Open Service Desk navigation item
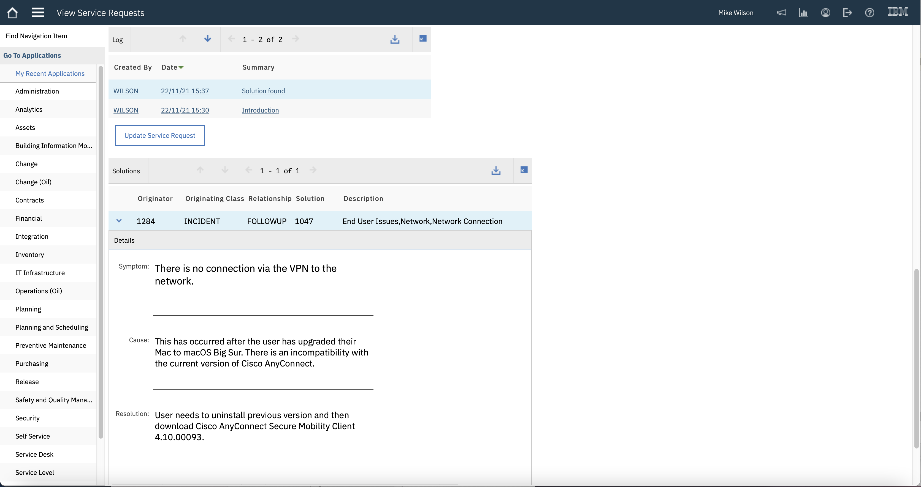The width and height of the screenshot is (921, 487). click(x=34, y=455)
